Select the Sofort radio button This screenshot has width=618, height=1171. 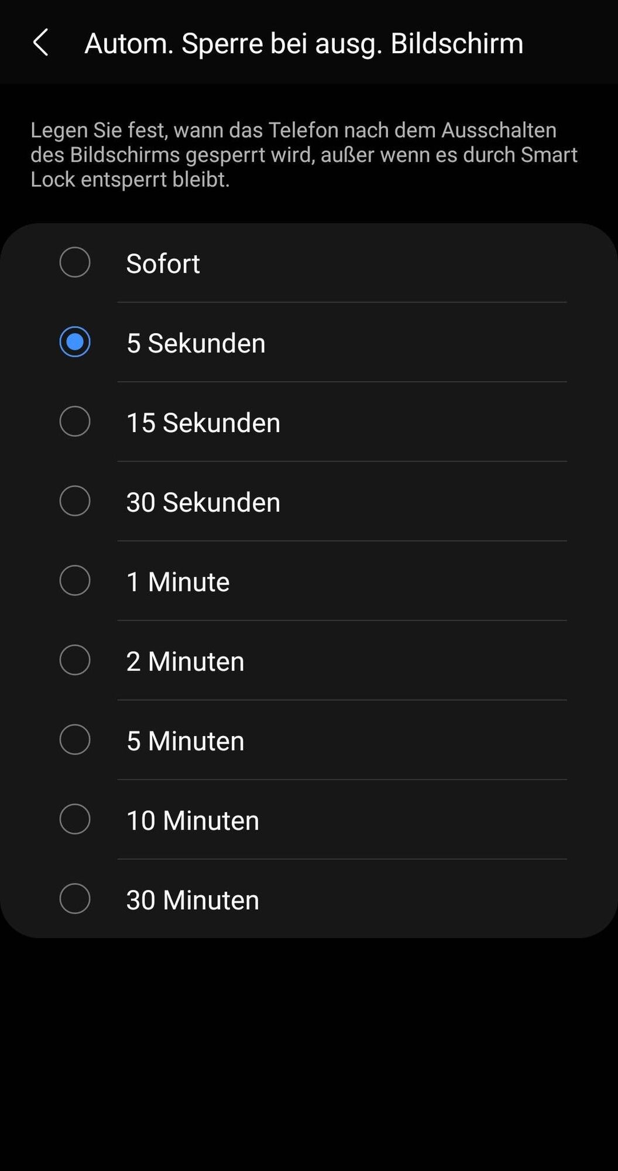[75, 262]
